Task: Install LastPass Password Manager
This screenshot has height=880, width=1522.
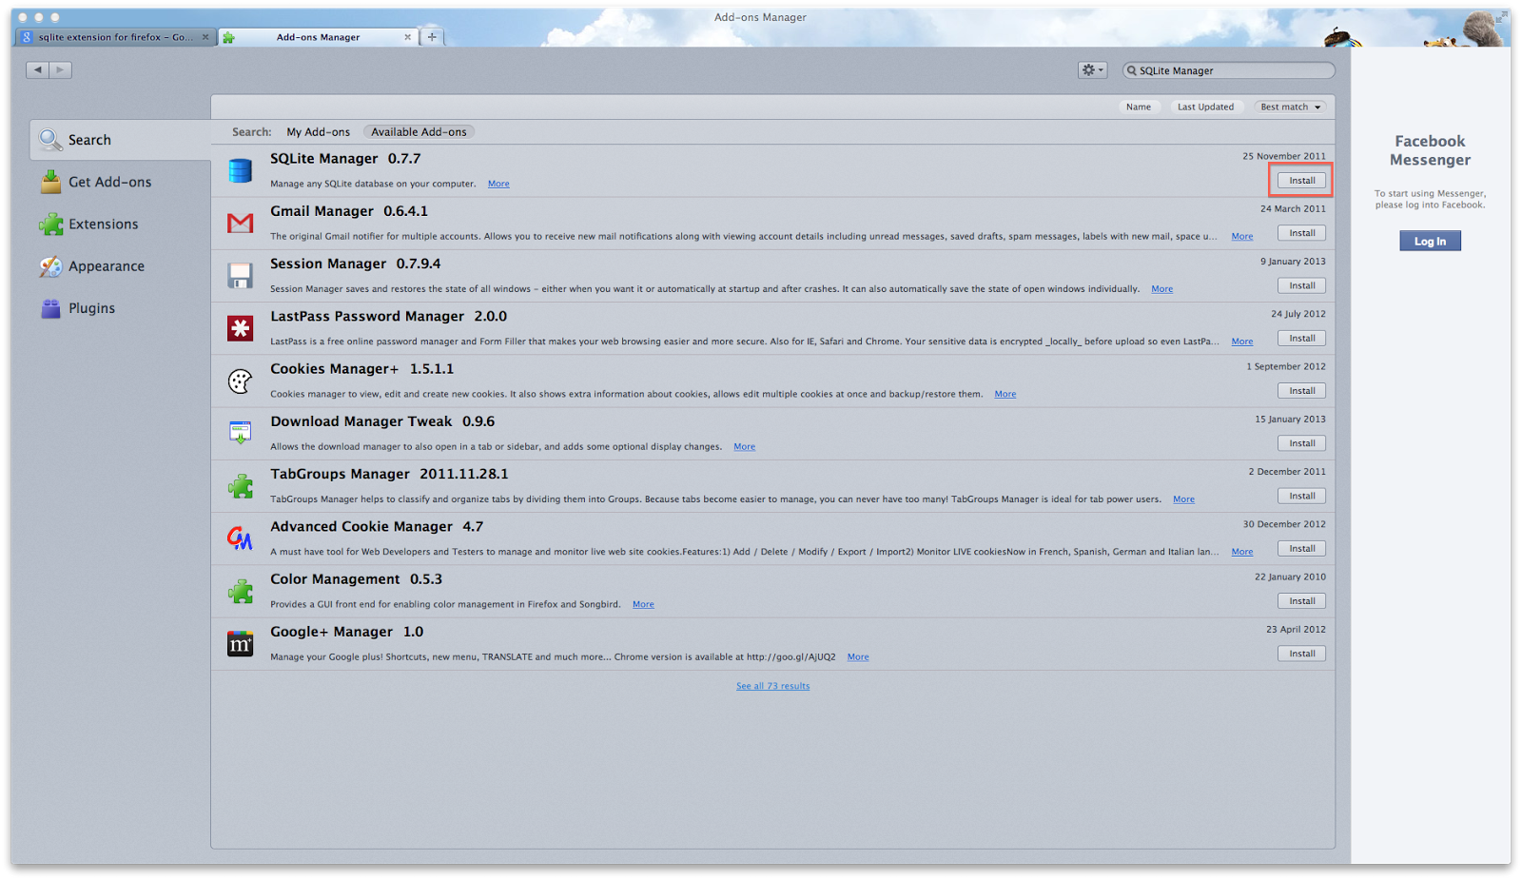Action: coord(1301,339)
